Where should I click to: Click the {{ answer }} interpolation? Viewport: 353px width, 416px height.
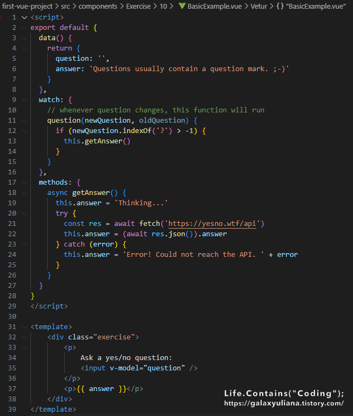coord(102,389)
